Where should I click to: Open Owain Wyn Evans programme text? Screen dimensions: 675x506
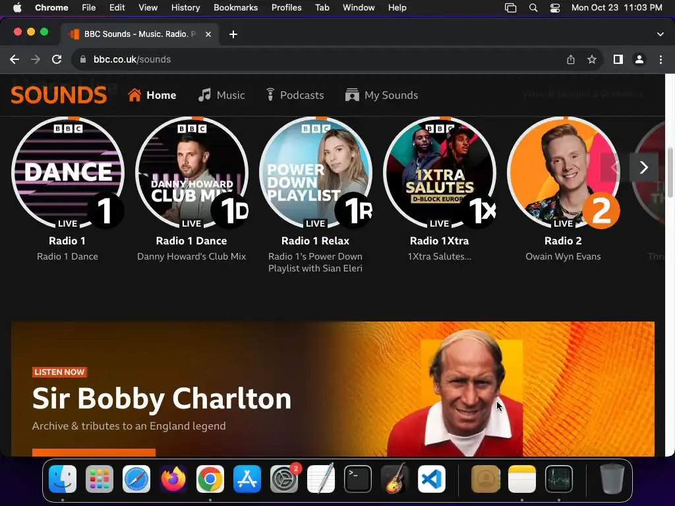point(563,256)
